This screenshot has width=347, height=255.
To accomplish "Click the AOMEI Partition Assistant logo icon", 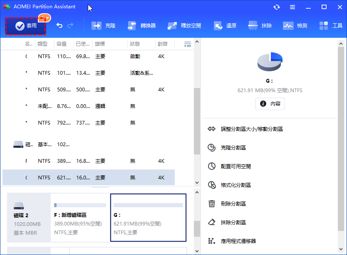I will pyautogui.click(x=7, y=7).
